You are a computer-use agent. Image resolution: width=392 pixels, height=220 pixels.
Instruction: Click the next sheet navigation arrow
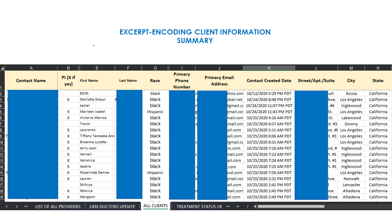pos(17,207)
